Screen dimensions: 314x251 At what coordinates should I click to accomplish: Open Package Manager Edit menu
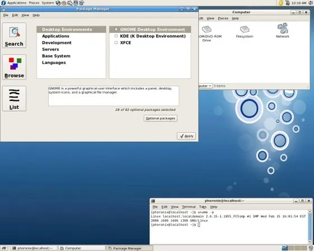pyautogui.click(x=15, y=15)
